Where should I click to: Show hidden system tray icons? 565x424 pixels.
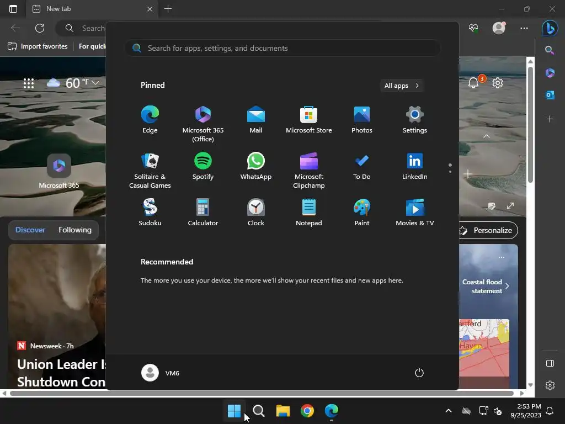(449, 411)
